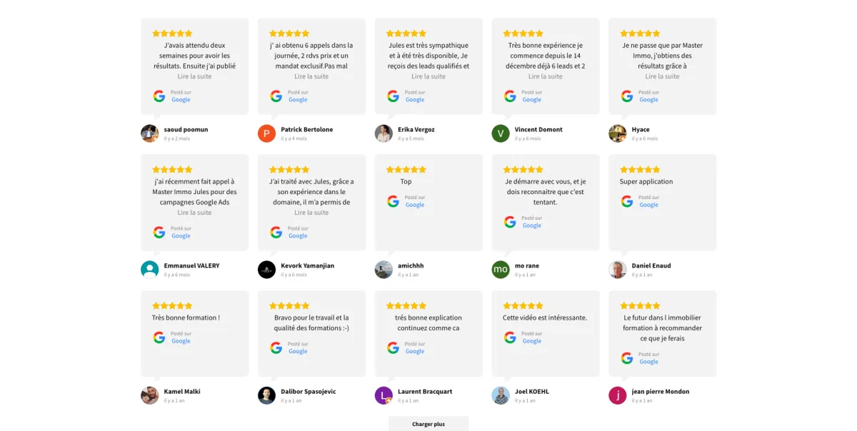Expand 'Lire la suite' in Kevork Yamanjian's review
This screenshot has height=431, width=857.
(311, 213)
